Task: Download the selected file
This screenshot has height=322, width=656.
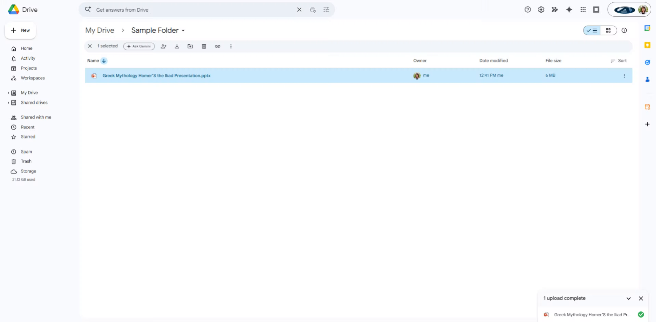Action: click(x=177, y=46)
